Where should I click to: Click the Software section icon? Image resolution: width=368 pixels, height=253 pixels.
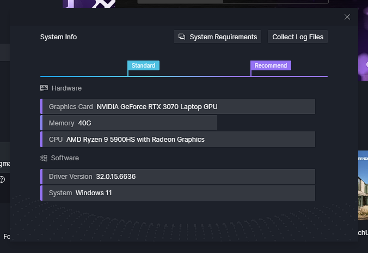44,158
